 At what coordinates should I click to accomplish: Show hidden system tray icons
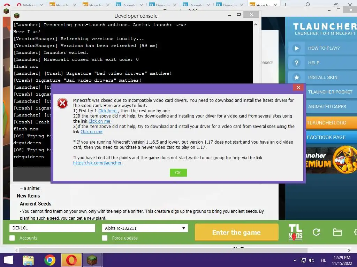coord(295,260)
